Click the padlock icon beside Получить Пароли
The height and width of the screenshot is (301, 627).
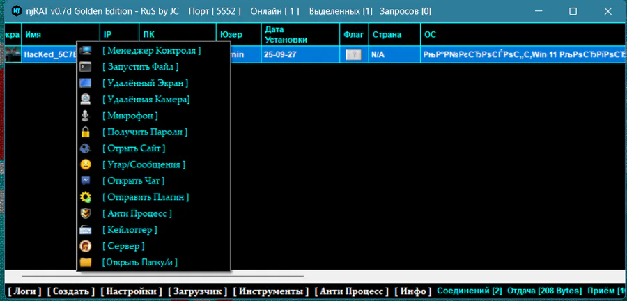pyautogui.click(x=85, y=132)
